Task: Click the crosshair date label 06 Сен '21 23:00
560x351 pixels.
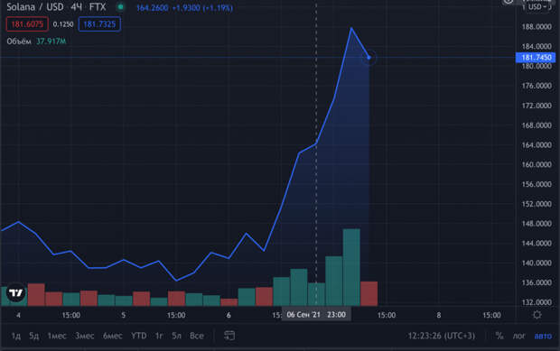Action: [x=316, y=315]
